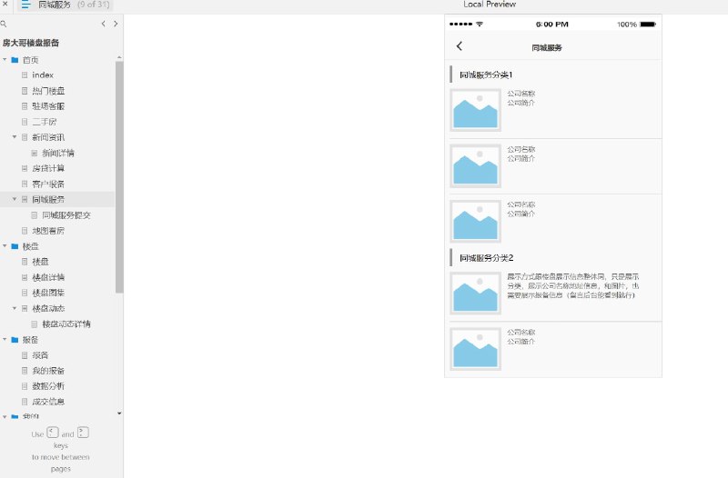
Task: Open the 楼盘详情 page
Action: pos(48,277)
